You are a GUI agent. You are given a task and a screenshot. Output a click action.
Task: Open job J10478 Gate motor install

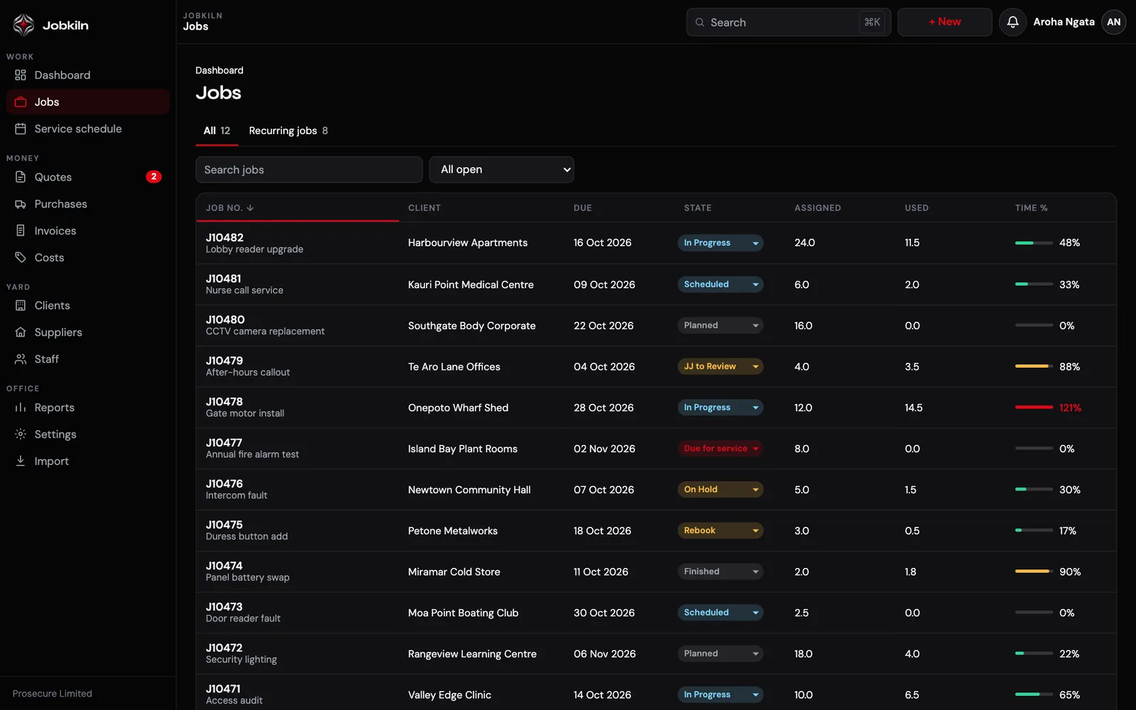(x=245, y=408)
